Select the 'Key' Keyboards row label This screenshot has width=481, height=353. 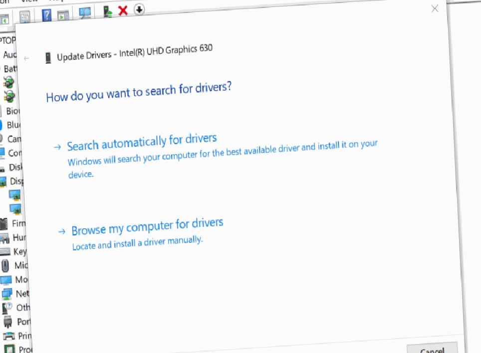coord(20,252)
